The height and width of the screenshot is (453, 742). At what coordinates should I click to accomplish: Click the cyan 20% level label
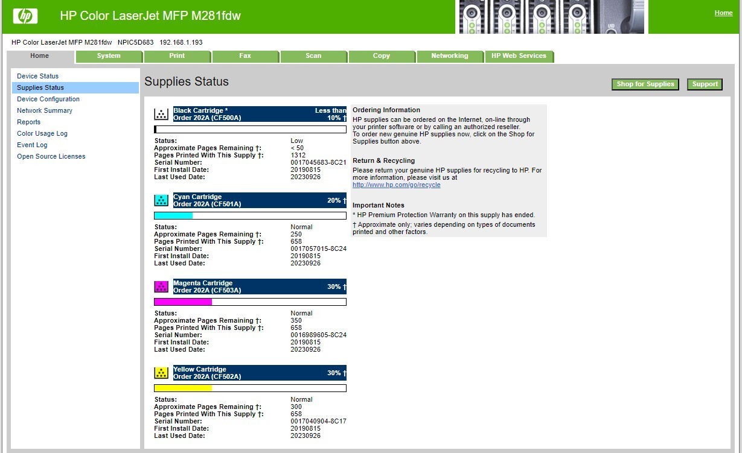pos(337,201)
